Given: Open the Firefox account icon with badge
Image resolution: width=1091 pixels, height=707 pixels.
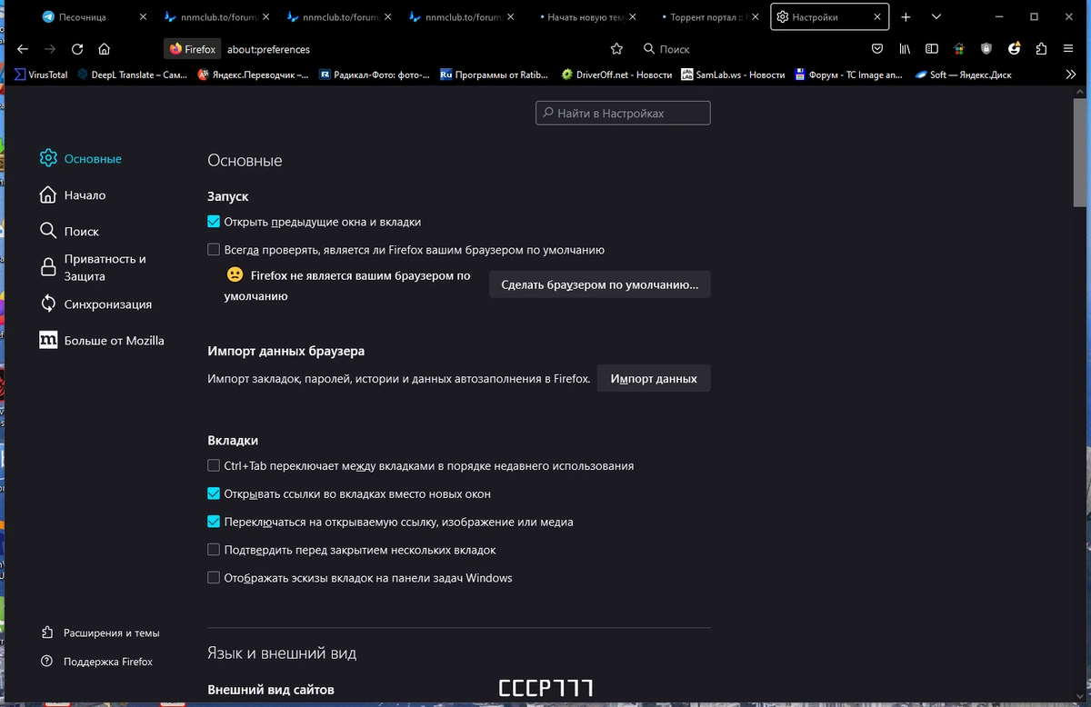Looking at the screenshot, I should 1015,49.
